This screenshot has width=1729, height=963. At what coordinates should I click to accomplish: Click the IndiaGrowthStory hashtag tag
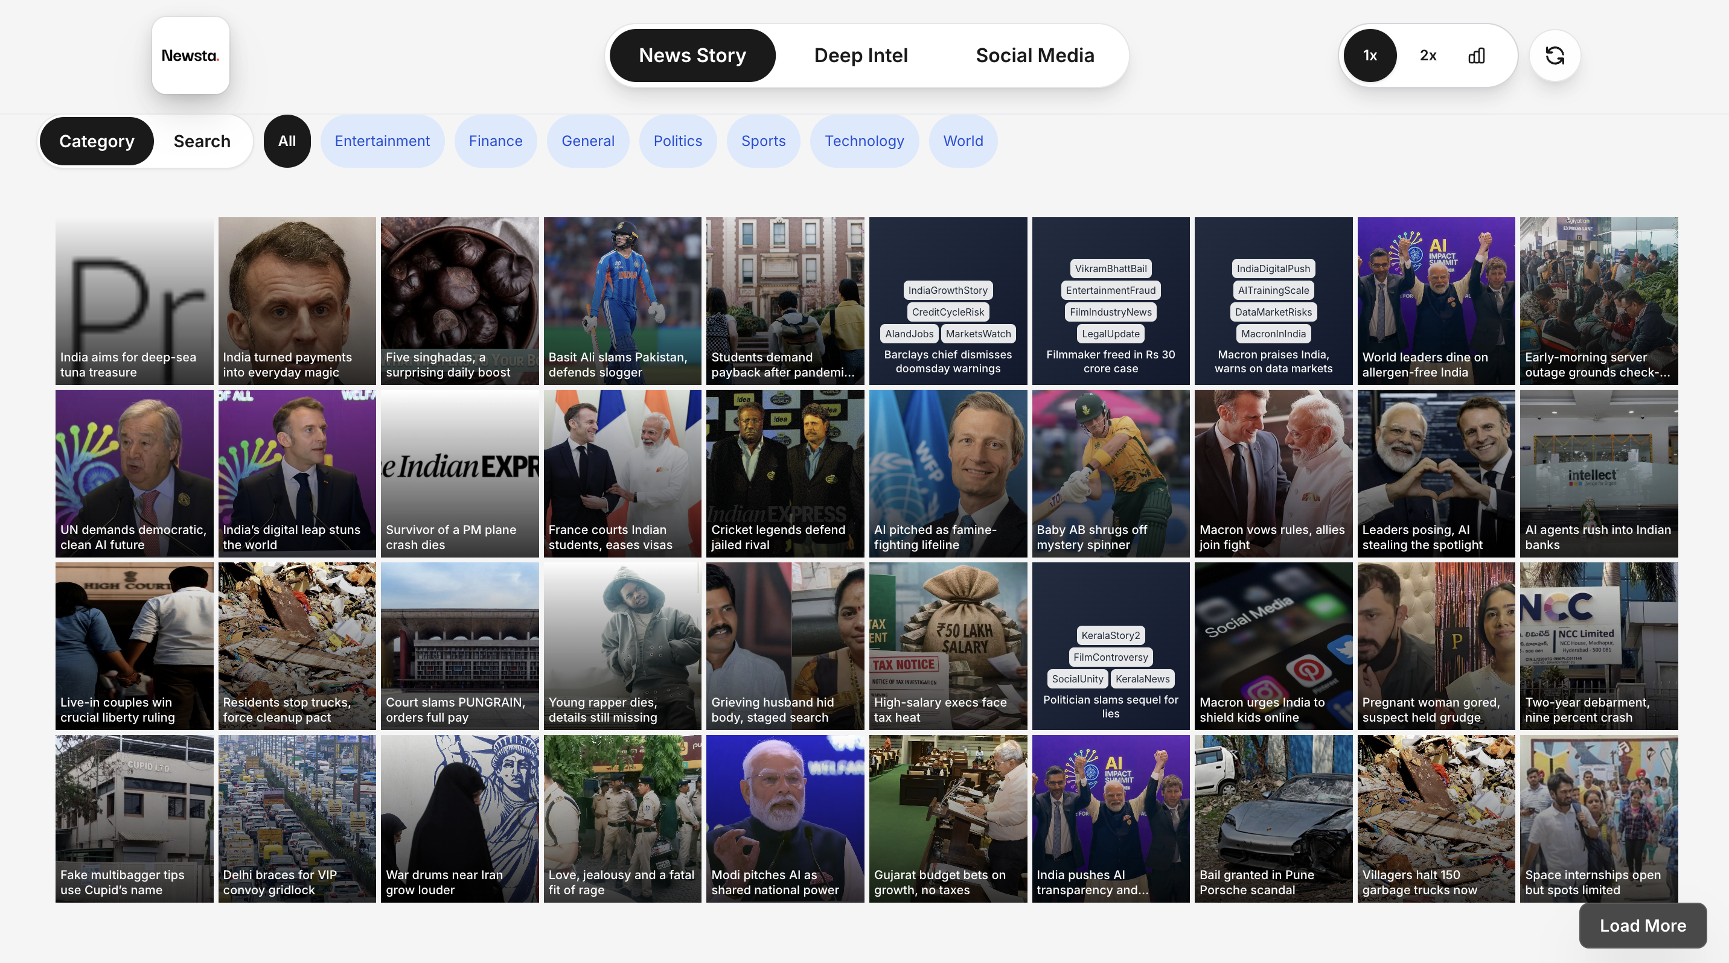[x=947, y=290]
